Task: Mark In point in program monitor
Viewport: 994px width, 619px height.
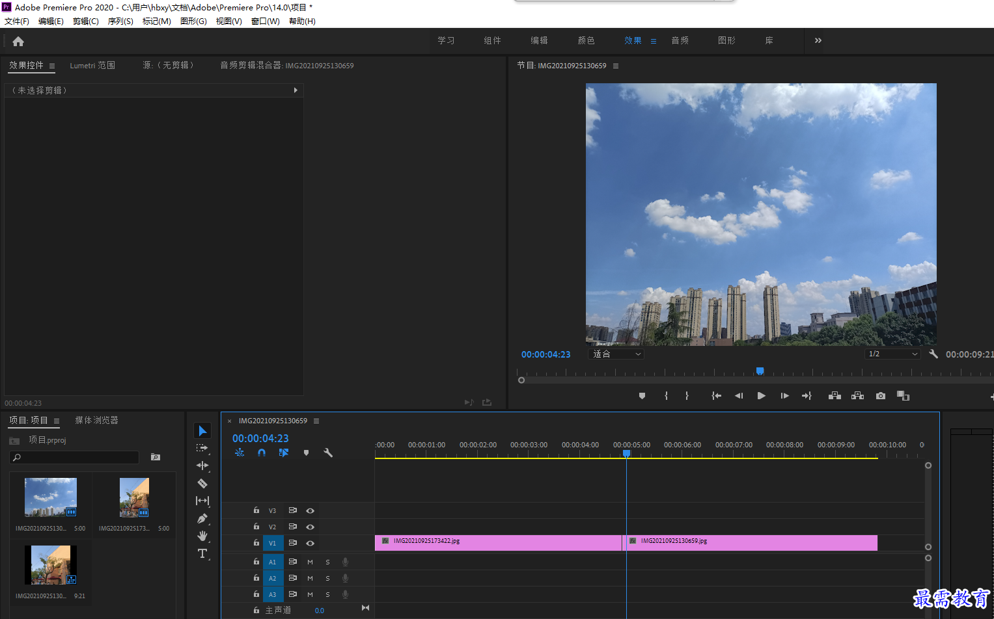Action: pos(666,395)
